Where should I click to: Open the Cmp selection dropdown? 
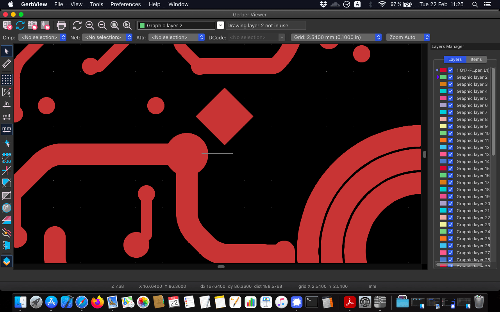42,37
